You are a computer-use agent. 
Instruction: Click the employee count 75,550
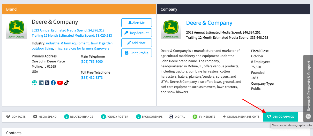pyautogui.click(x=256, y=67)
